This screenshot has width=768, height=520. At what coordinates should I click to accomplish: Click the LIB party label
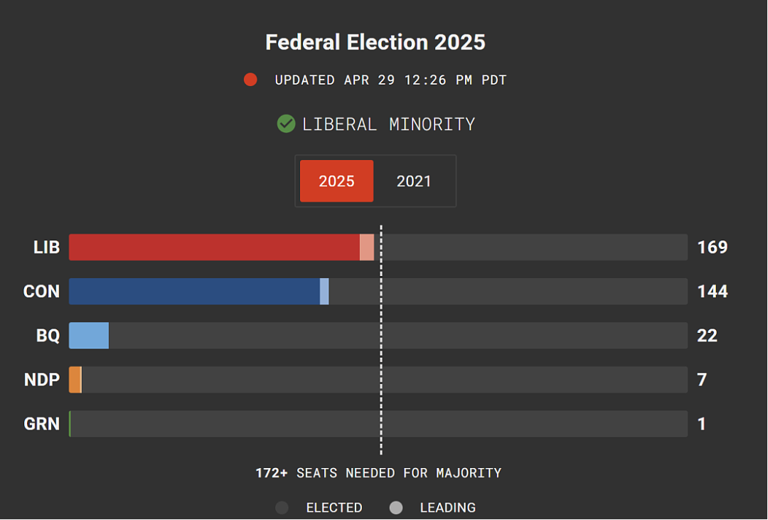point(46,248)
